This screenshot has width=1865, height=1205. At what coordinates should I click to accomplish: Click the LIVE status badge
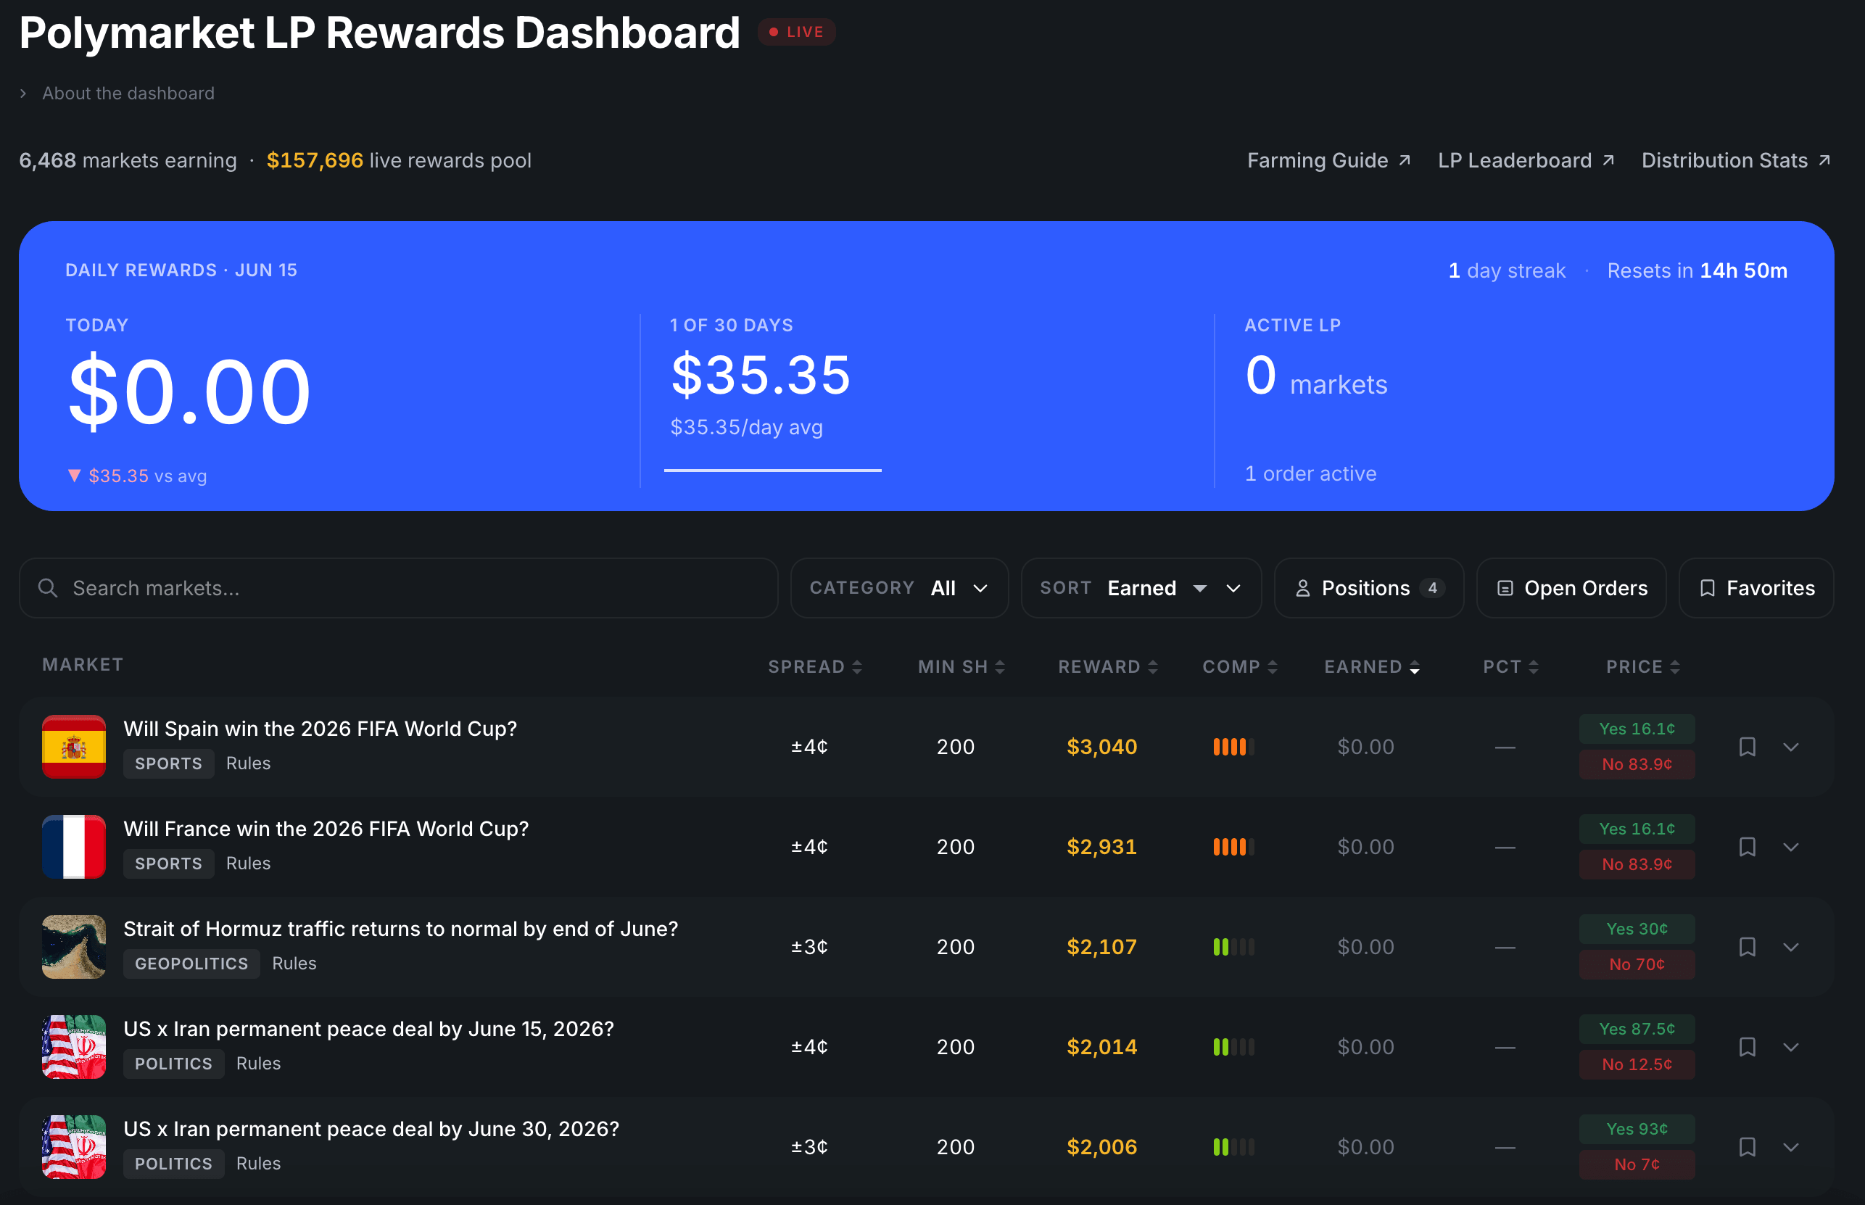pyautogui.click(x=796, y=32)
